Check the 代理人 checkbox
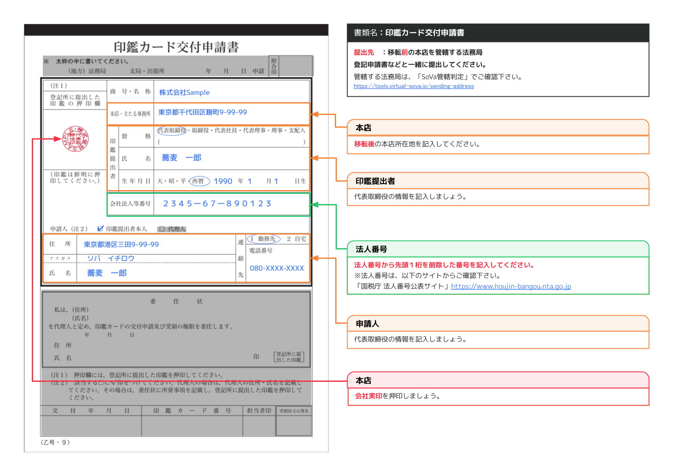The image size is (673, 476). [162, 229]
